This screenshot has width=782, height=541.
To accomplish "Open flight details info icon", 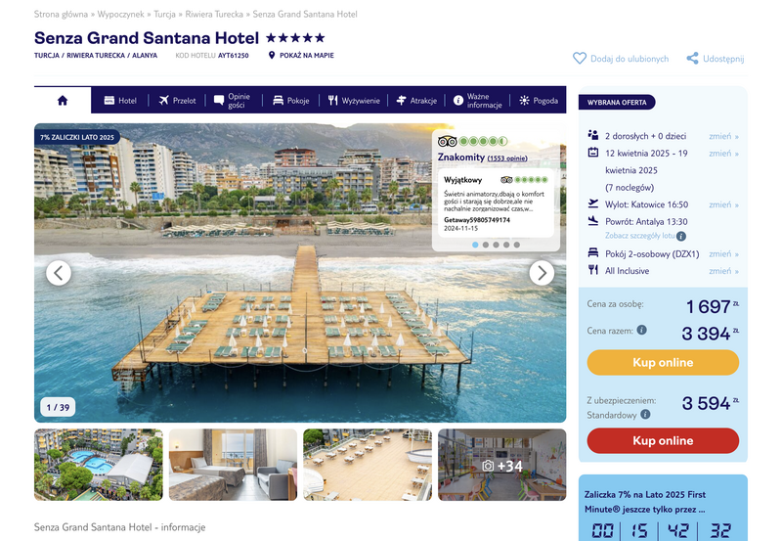I will click(x=681, y=236).
